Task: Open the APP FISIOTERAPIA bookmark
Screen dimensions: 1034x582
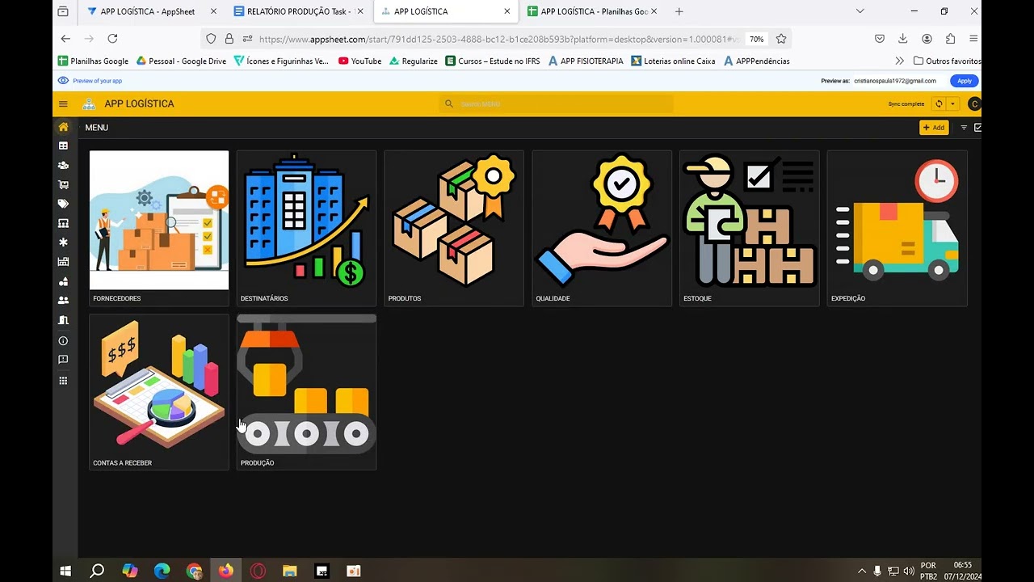Action: [x=586, y=61]
